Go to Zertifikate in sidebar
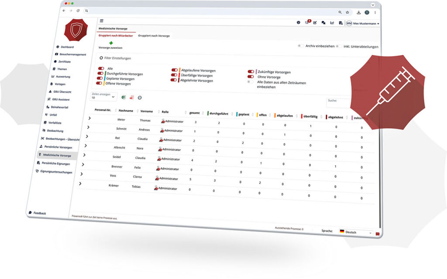 coord(62,61)
